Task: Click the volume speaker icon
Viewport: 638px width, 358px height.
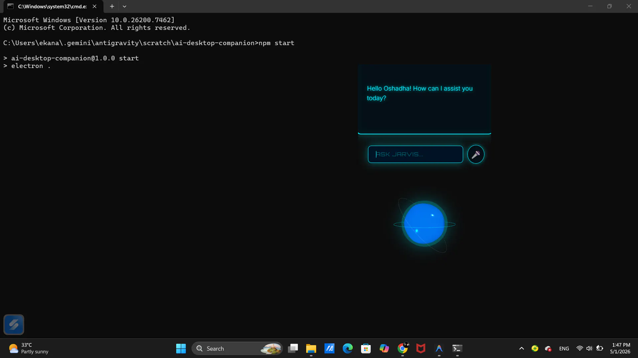Action: click(x=589, y=348)
